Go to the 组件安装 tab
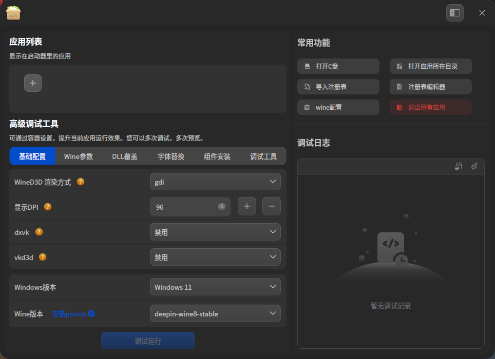495x359 pixels. [x=217, y=156]
